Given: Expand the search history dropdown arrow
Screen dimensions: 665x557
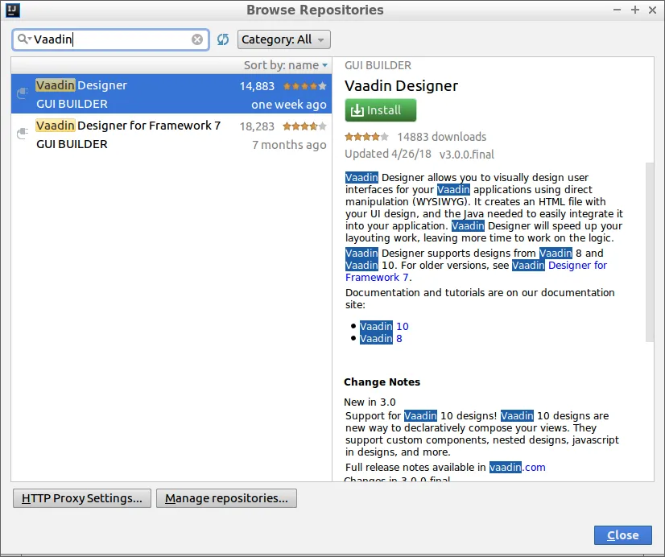Looking at the screenshot, I should click(x=30, y=38).
